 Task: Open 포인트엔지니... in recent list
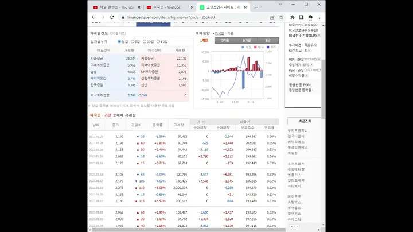click(x=299, y=130)
